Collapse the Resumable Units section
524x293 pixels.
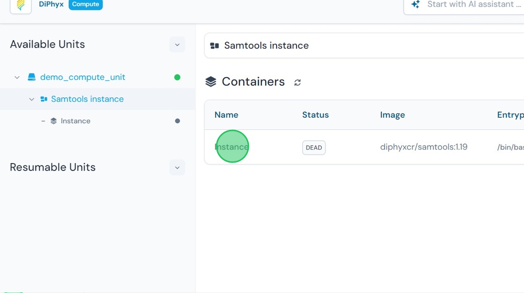(x=177, y=167)
